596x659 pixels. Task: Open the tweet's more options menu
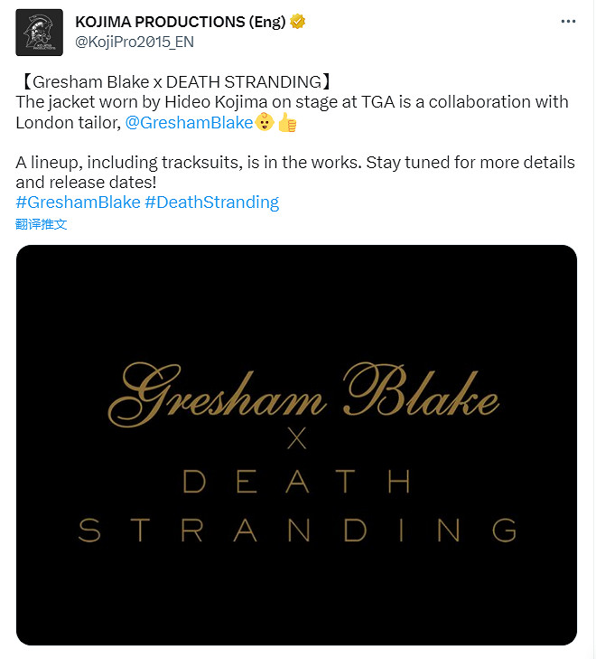point(567,21)
